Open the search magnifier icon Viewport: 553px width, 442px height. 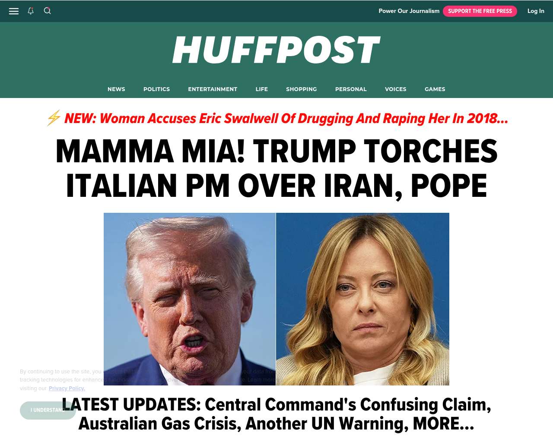click(48, 11)
